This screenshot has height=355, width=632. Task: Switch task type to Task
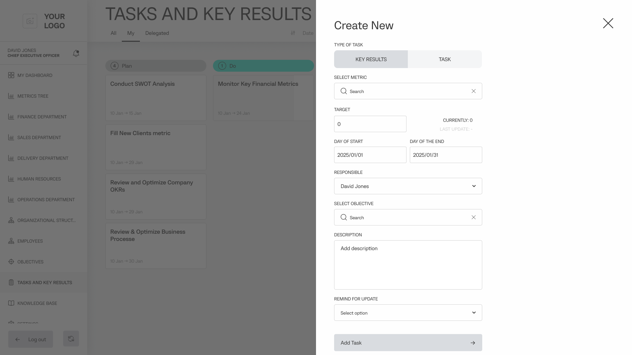point(445,59)
